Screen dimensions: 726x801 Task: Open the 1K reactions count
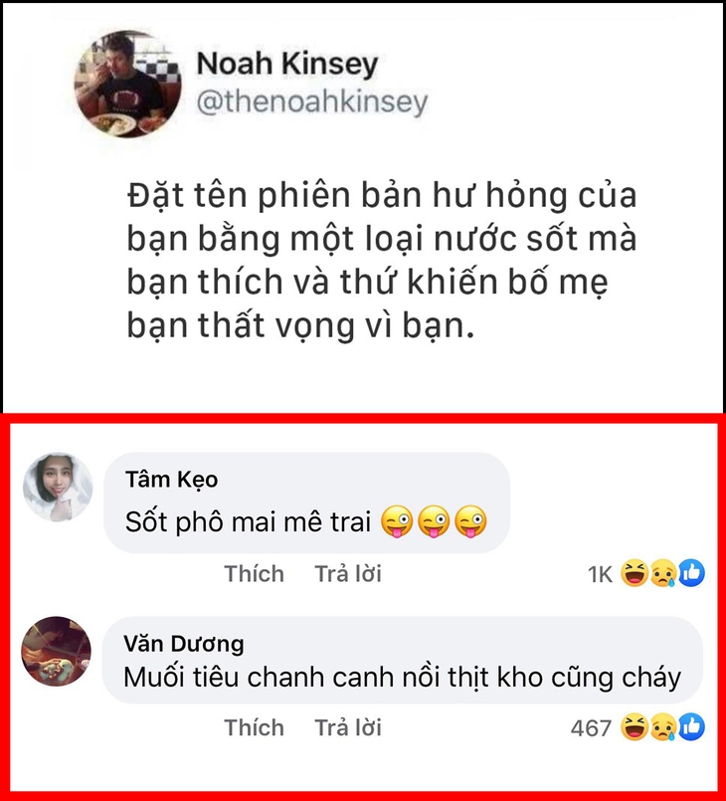600,575
